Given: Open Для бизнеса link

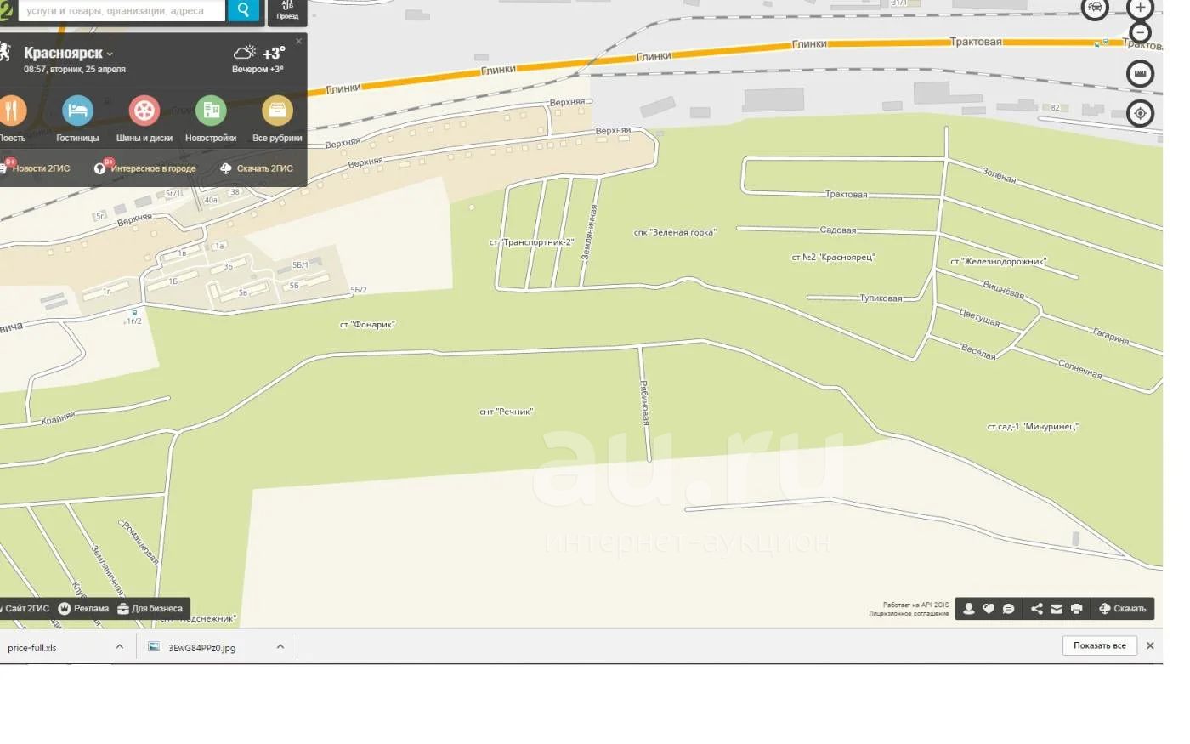Looking at the screenshot, I should pyautogui.click(x=150, y=609).
